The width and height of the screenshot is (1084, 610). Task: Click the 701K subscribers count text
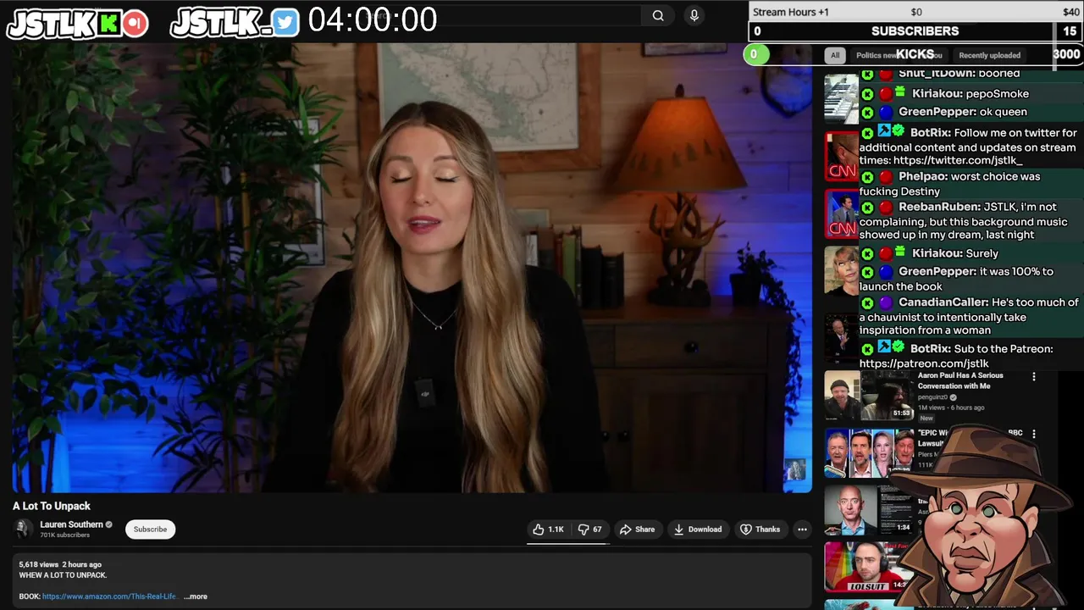coord(64,535)
